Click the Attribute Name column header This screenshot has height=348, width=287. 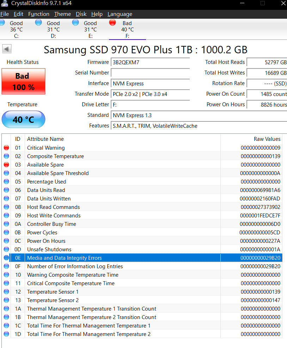pyautogui.click(x=123, y=139)
